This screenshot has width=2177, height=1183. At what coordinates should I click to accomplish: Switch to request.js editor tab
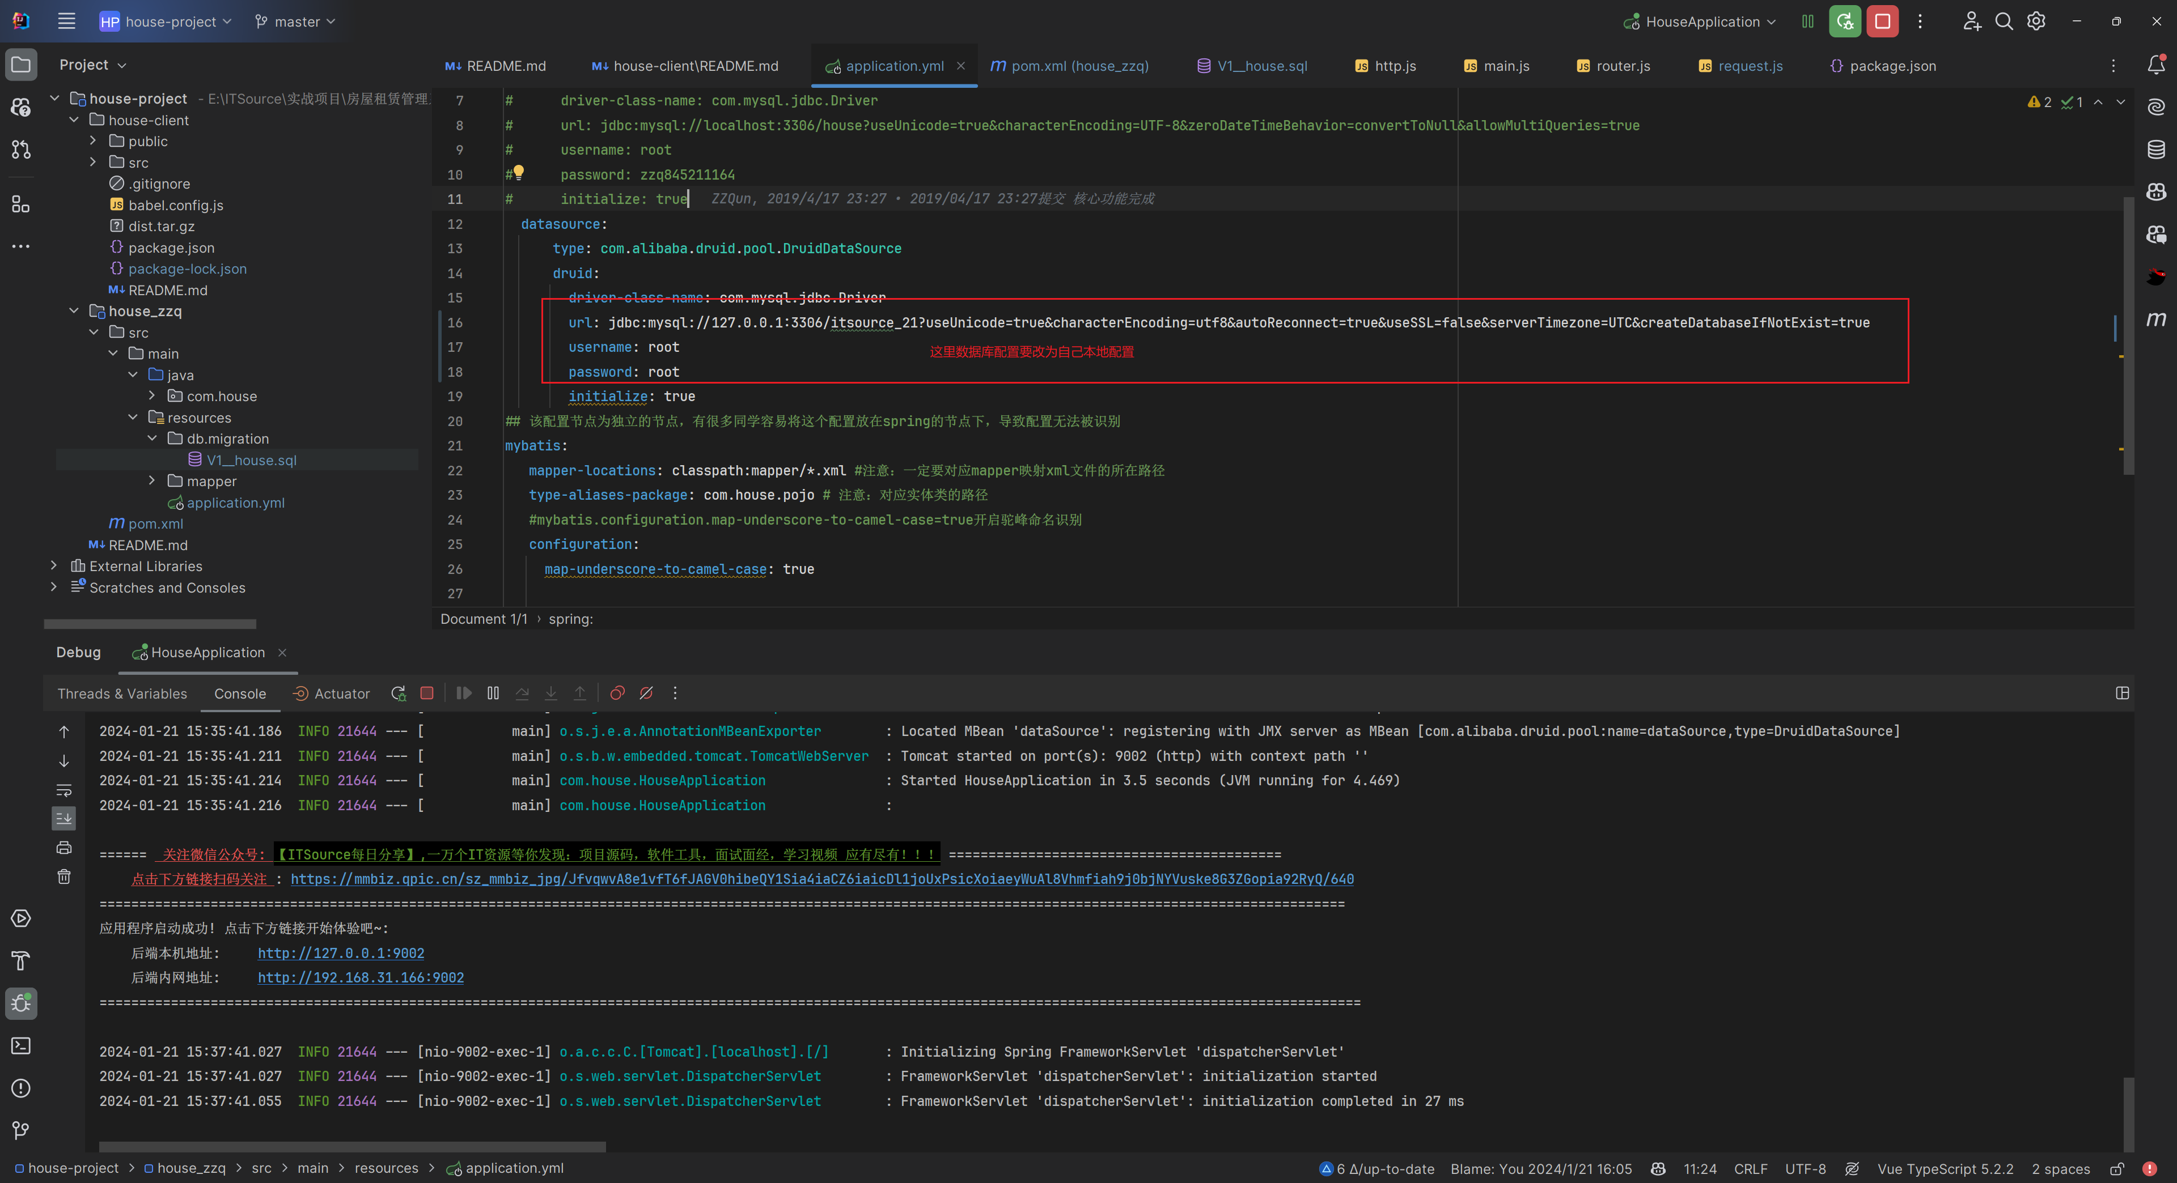point(1741,66)
